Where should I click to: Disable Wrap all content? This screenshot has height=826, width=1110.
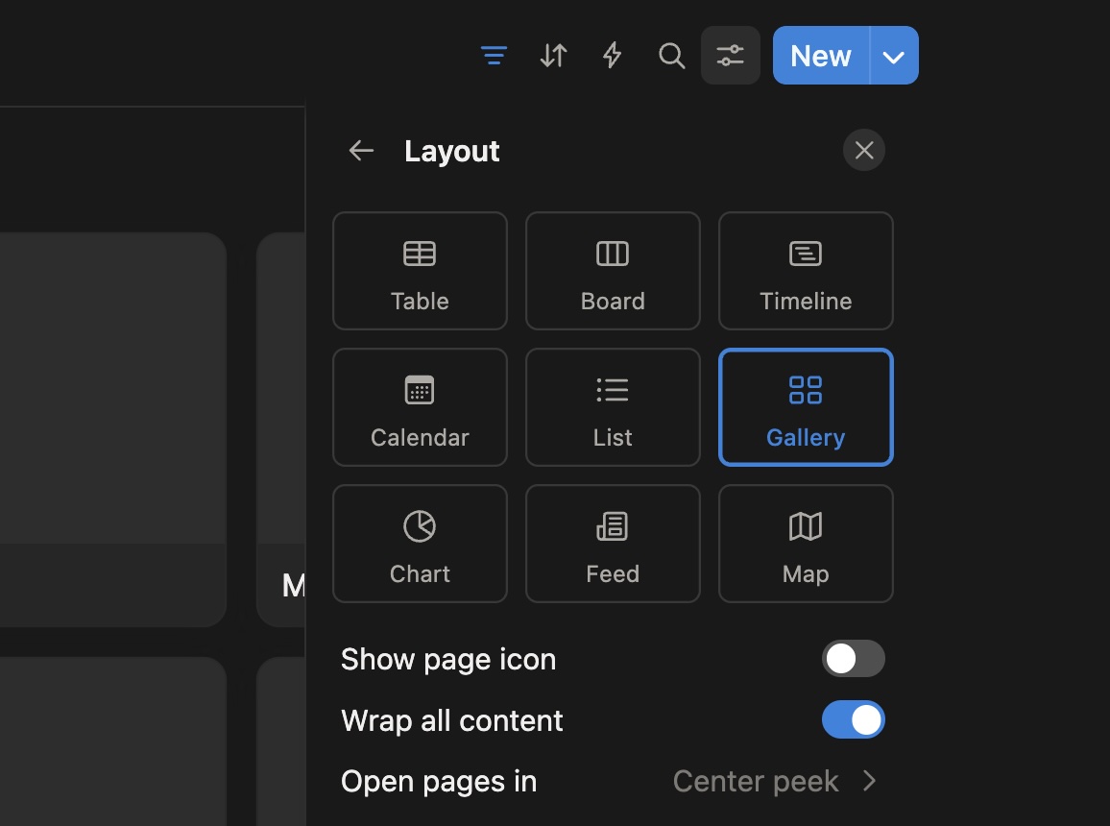[x=853, y=719]
